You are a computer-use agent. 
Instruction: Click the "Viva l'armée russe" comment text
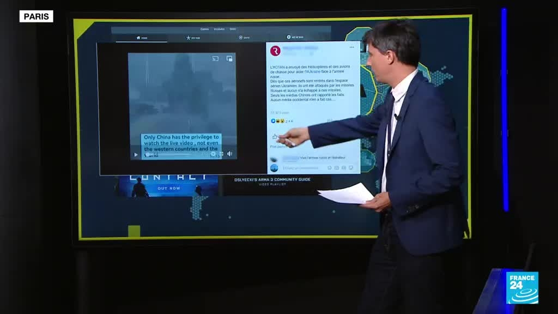click(323, 158)
